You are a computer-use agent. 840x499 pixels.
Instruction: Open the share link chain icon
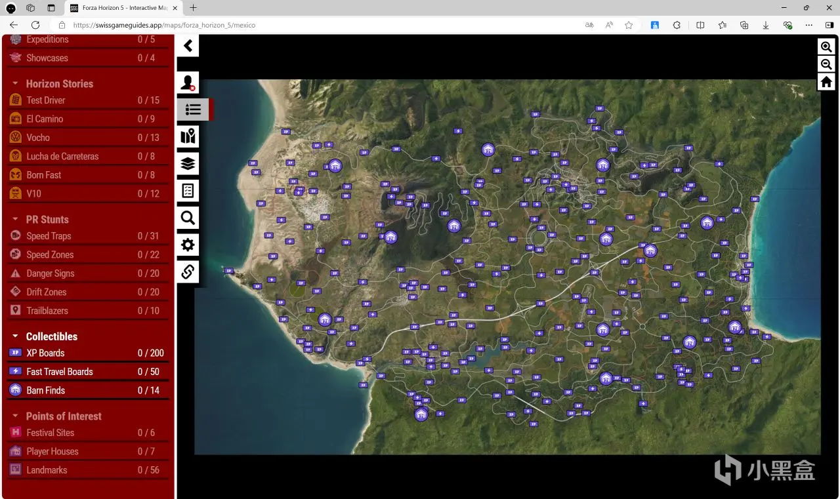[188, 271]
